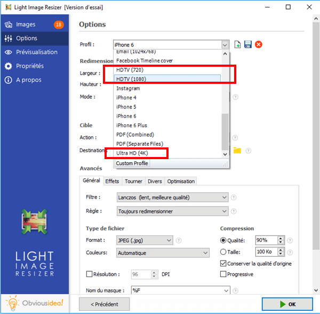This screenshot has width=320, height=314.
Task: Enable the Résolution checkbox
Action: [x=89, y=274]
